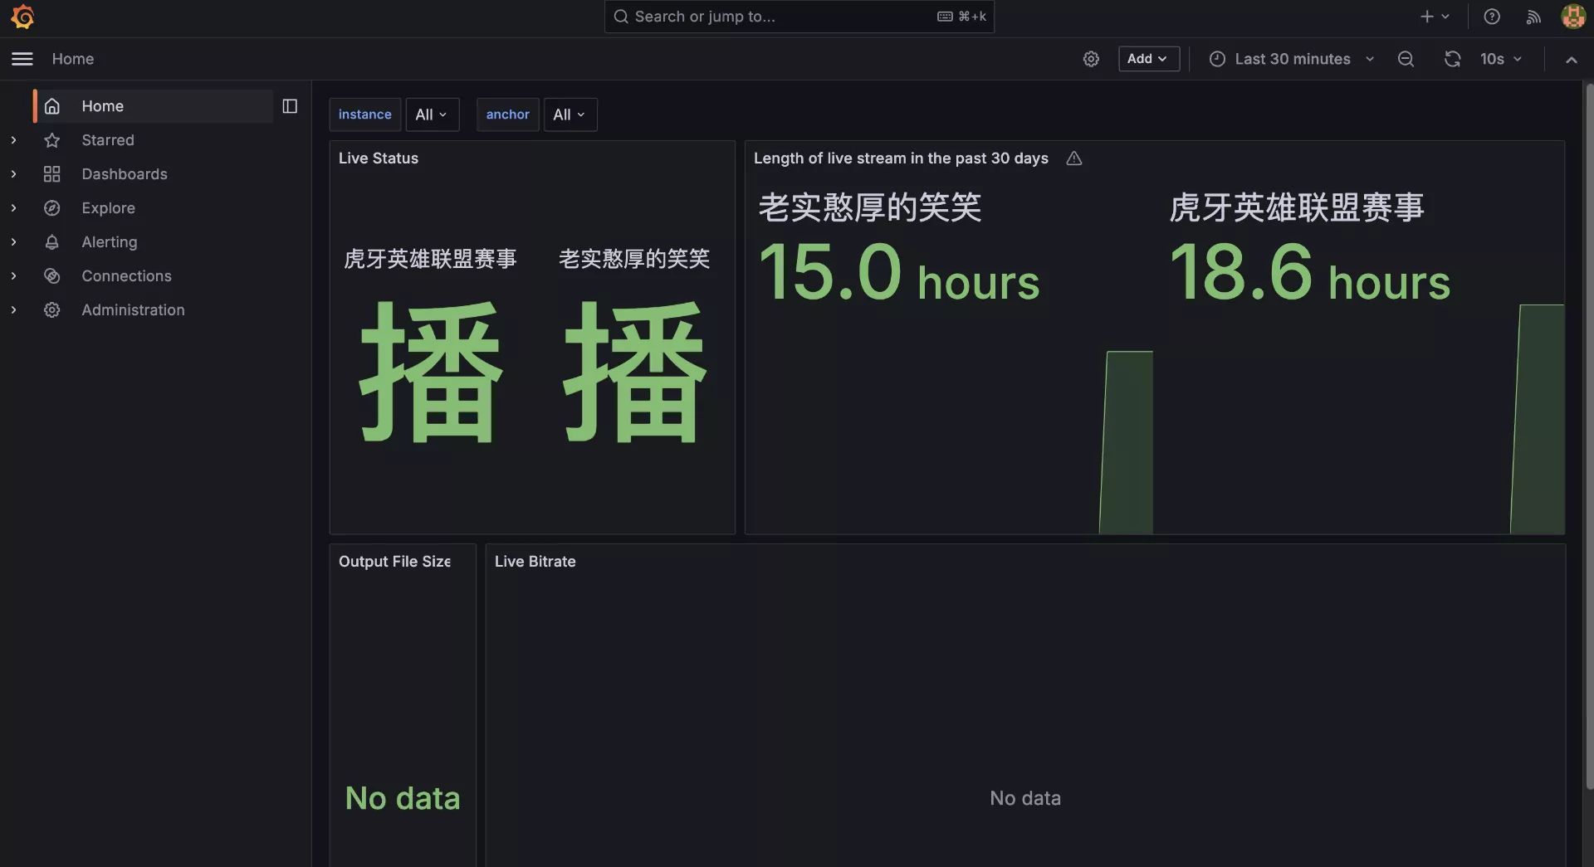Screen dimensions: 1594x867
Task: Open Alerting from the sidebar
Action: click(109, 242)
